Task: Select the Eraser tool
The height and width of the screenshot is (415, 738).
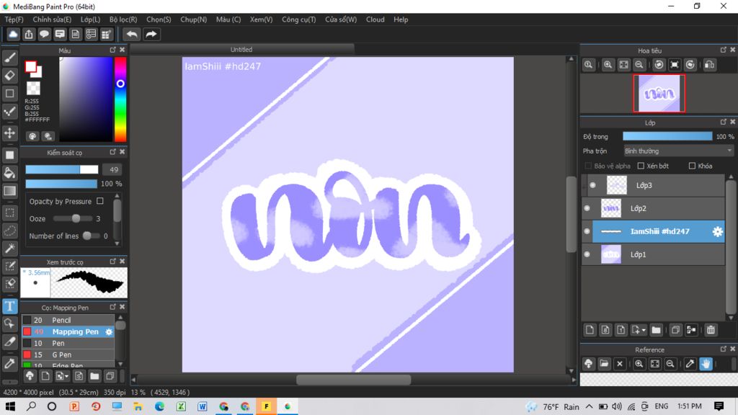Action: pyautogui.click(x=10, y=75)
